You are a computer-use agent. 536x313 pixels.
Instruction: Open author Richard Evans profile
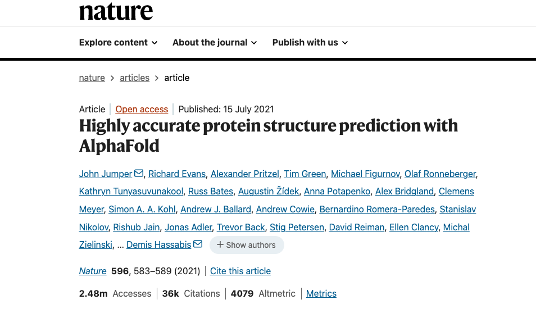tap(176, 174)
